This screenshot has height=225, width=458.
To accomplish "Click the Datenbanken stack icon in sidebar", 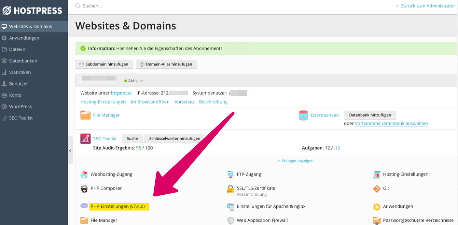I will click(x=4, y=61).
